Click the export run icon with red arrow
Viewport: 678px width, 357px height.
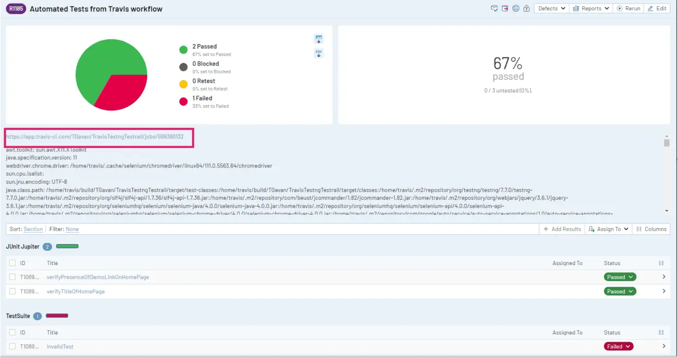(x=505, y=8)
